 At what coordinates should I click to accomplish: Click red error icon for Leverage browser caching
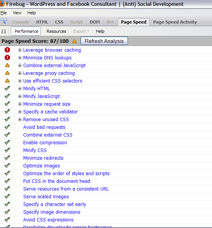pos(7,50)
